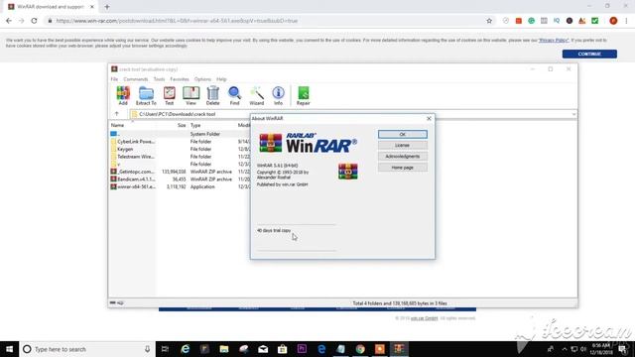Click the Home page button
Viewport: 635px width, 357px height.
(x=402, y=168)
